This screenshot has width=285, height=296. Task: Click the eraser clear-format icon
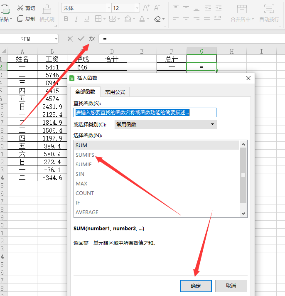coord(157,19)
